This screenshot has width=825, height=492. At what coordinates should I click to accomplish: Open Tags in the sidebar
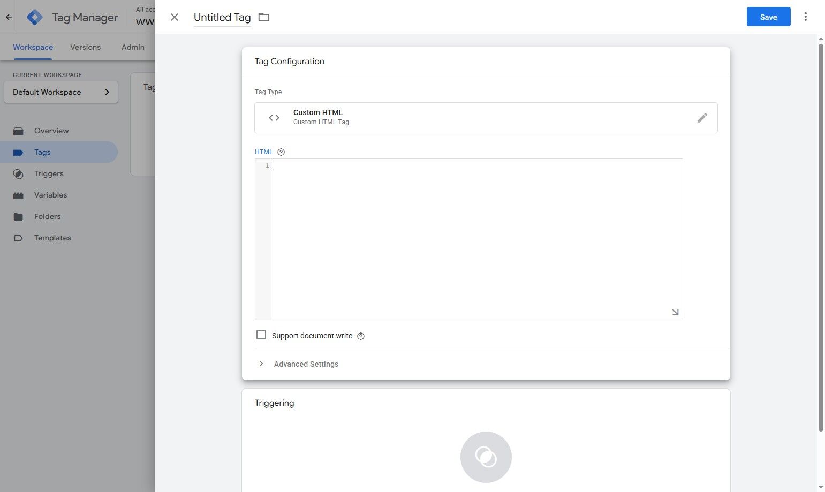(59, 152)
